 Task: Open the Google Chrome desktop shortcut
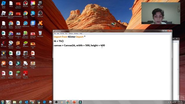click(x=25, y=14)
